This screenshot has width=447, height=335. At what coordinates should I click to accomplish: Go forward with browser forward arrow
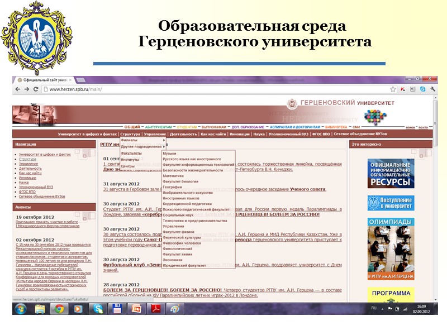(x=27, y=89)
